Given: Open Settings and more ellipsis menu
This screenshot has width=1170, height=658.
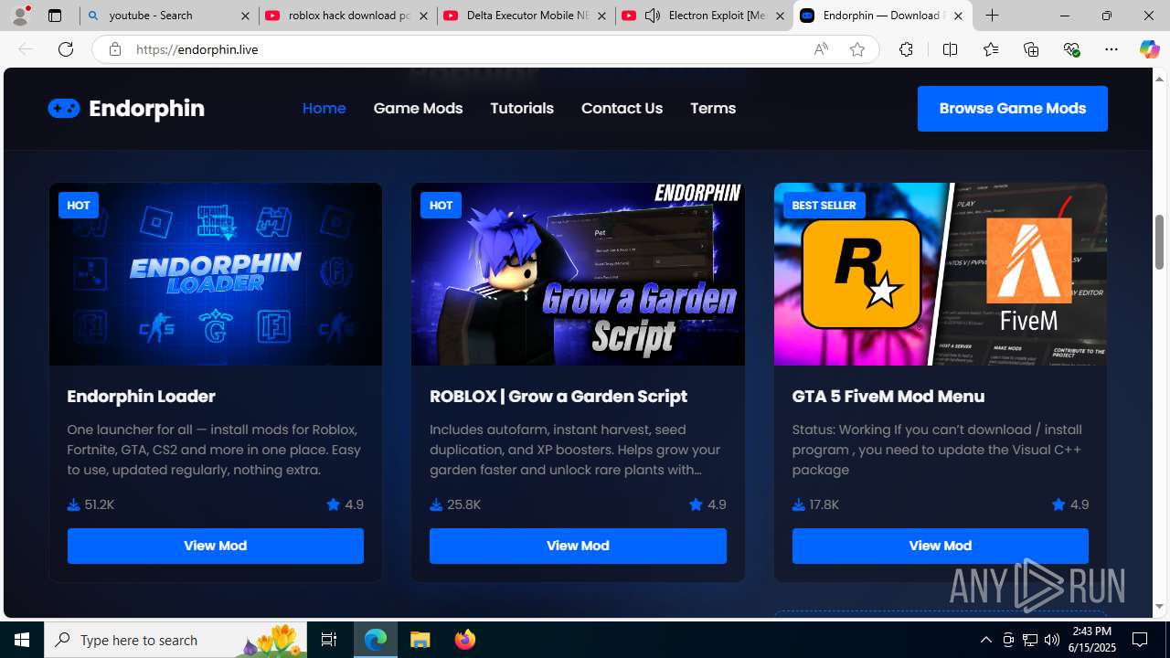Looking at the screenshot, I should (x=1111, y=49).
